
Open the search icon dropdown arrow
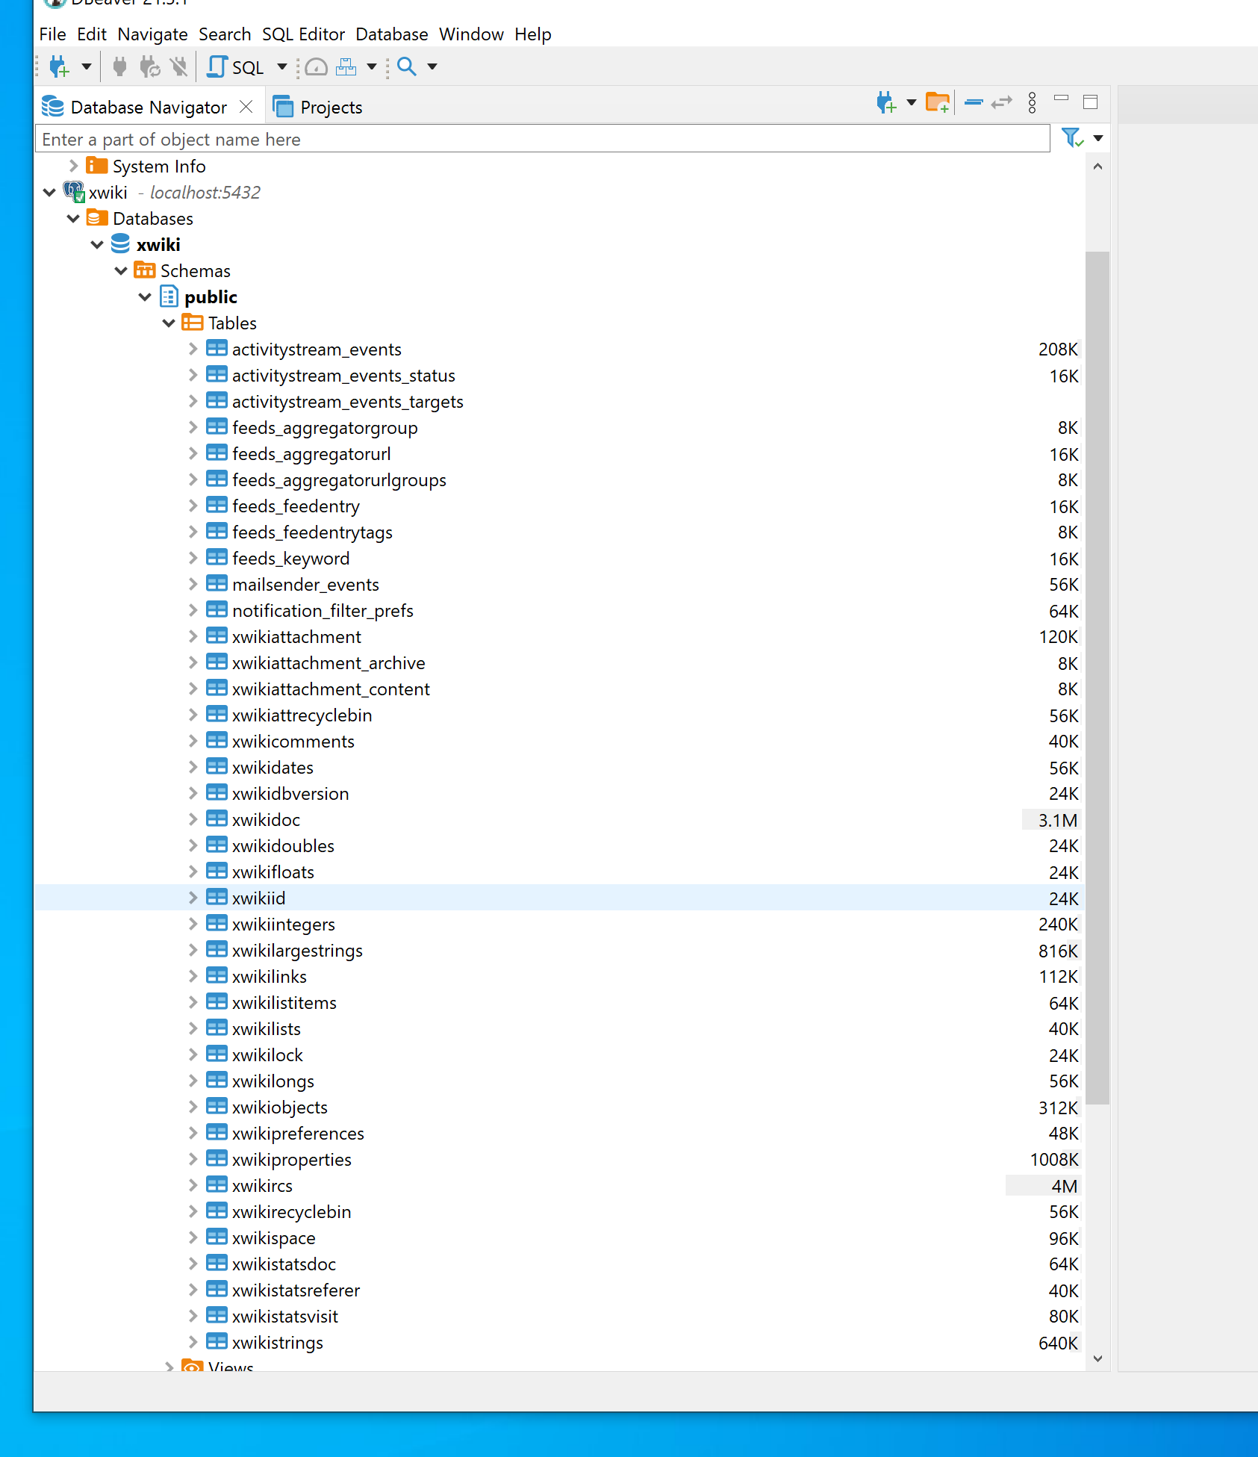432,67
